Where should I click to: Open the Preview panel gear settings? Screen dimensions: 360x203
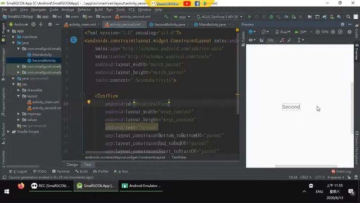pos(343,24)
